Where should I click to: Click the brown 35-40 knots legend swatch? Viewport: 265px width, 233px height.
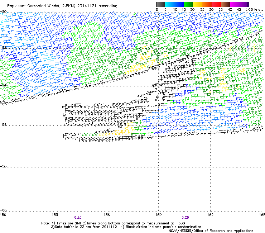click(x=226, y=4)
